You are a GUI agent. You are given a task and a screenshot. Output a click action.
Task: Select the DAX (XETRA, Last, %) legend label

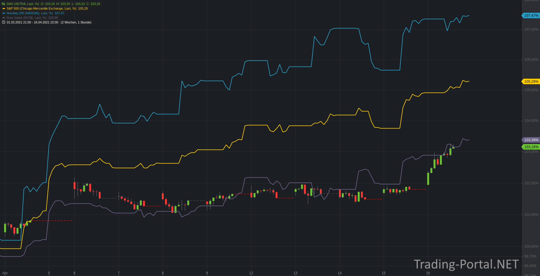pos(23,4)
